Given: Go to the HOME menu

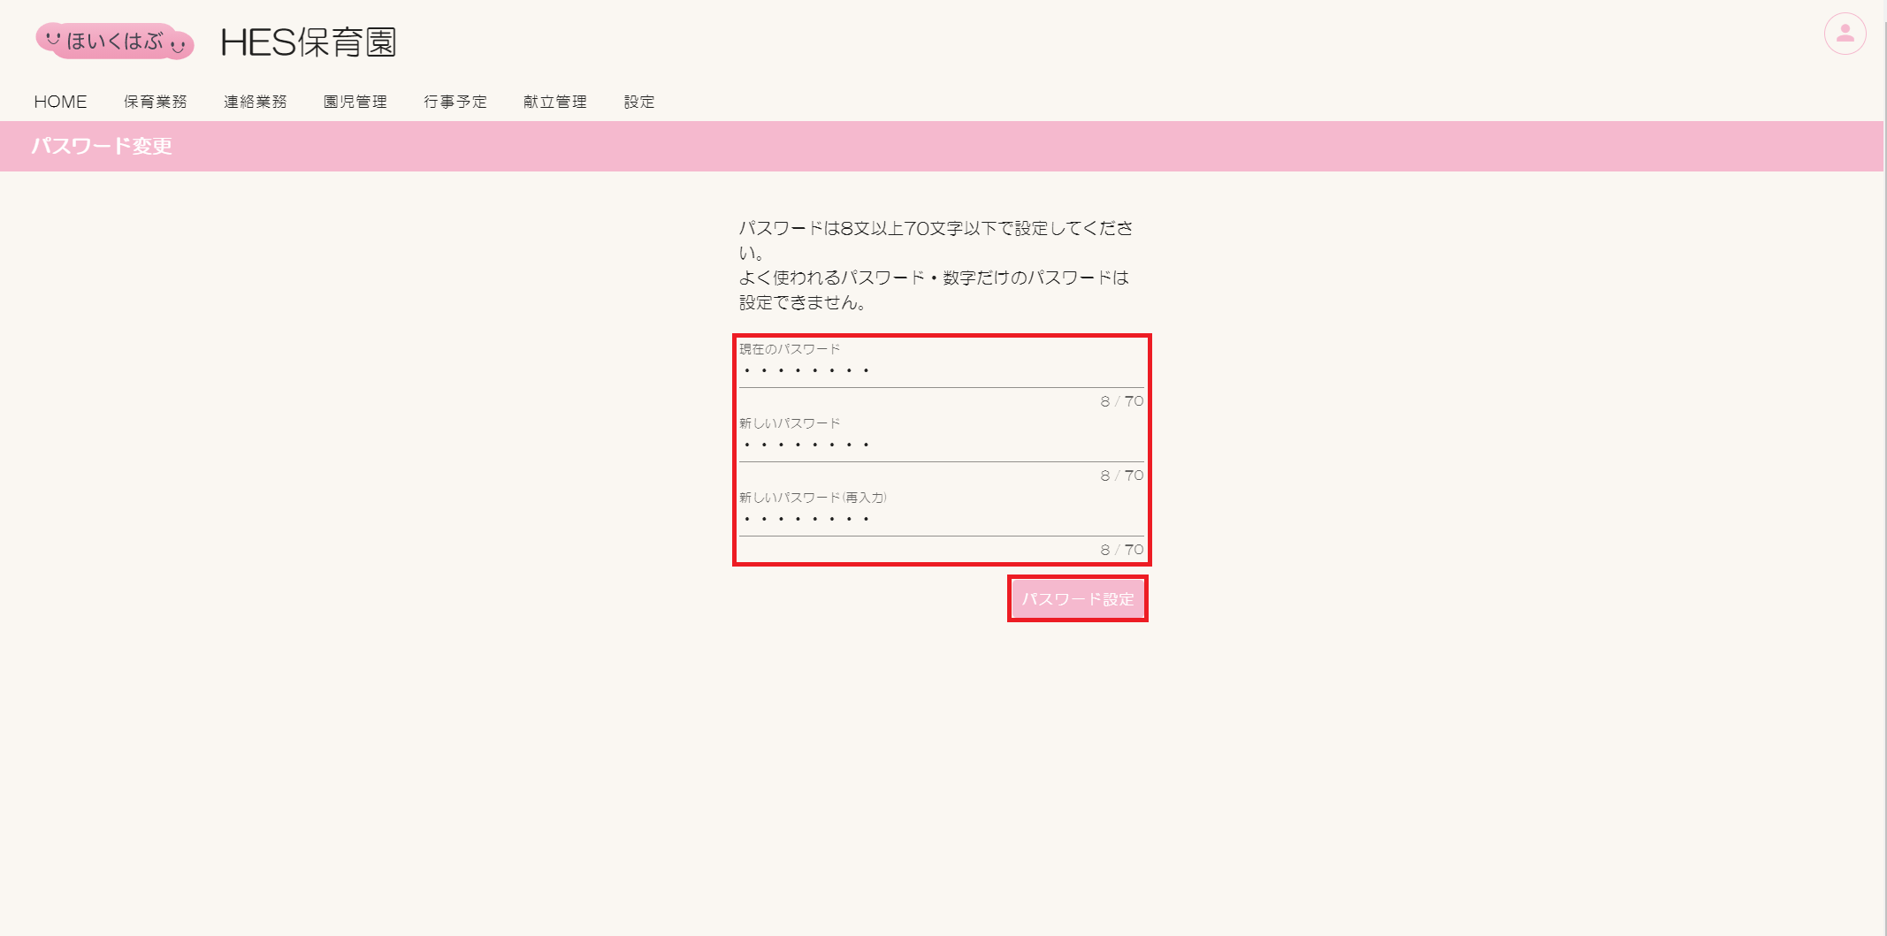Looking at the screenshot, I should click(x=60, y=102).
